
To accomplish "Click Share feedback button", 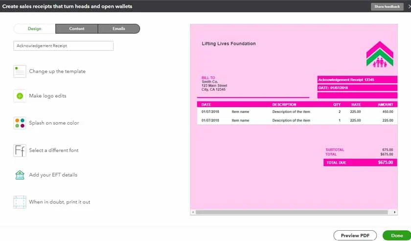I will pos(387,6).
